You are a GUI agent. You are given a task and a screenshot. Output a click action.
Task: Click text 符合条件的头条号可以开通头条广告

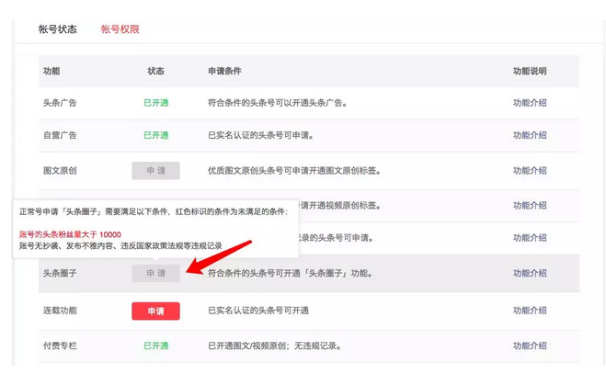tap(278, 103)
